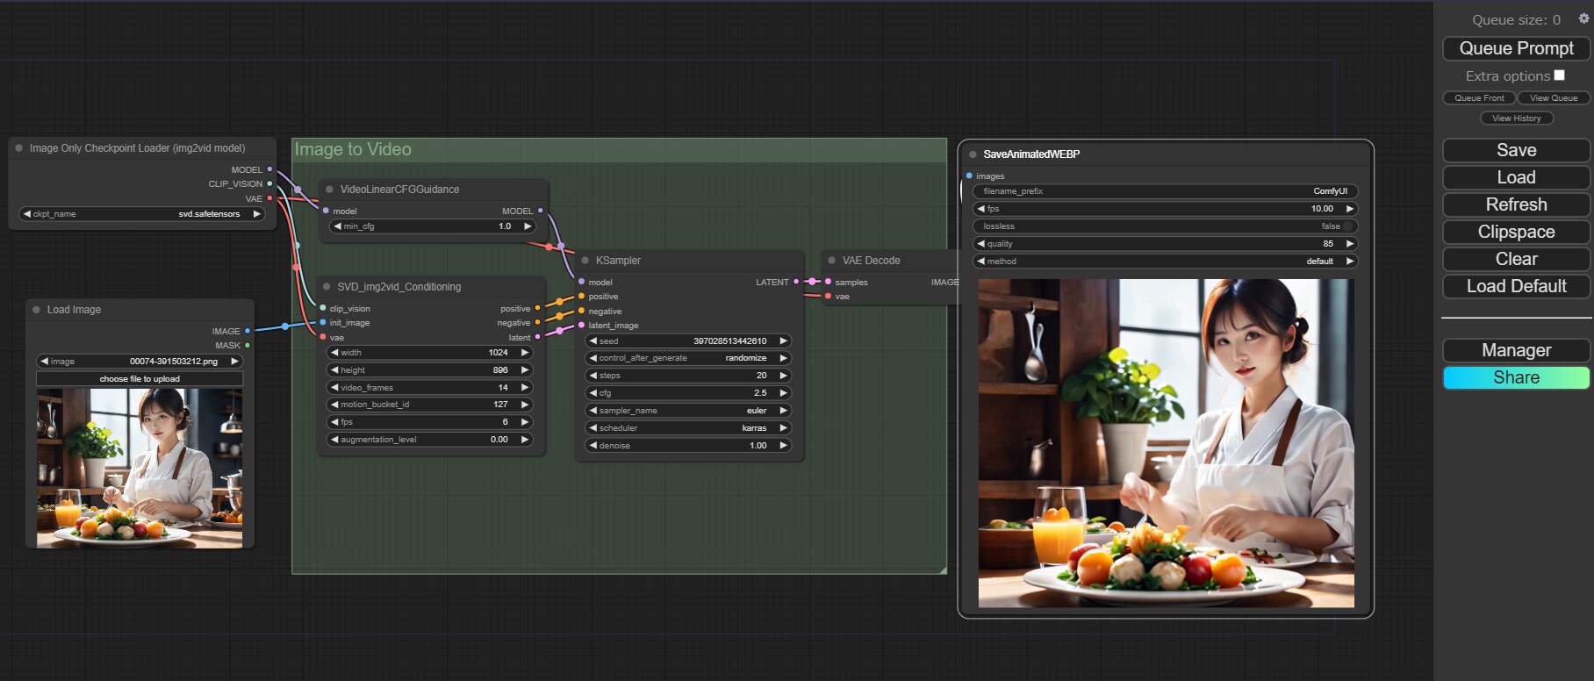Click the filename_prefix input field
1594x681 pixels.
tap(1164, 191)
